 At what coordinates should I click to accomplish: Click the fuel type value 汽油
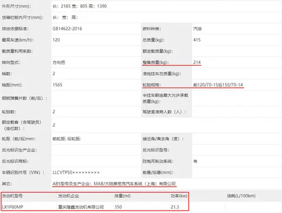tap(197, 29)
